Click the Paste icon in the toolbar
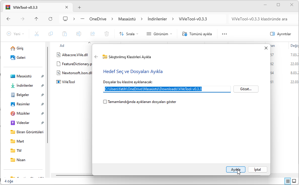This screenshot has height=185, width=299. (64, 34)
